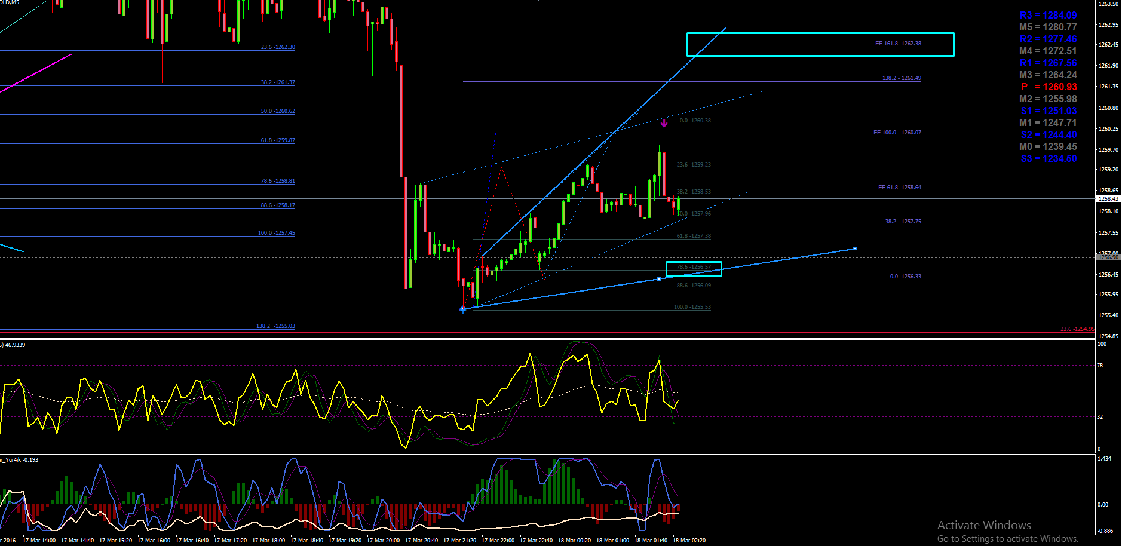This screenshot has height=546, width=1122.
Task: Click the magenta down arrow above the candle high
Action: point(664,123)
